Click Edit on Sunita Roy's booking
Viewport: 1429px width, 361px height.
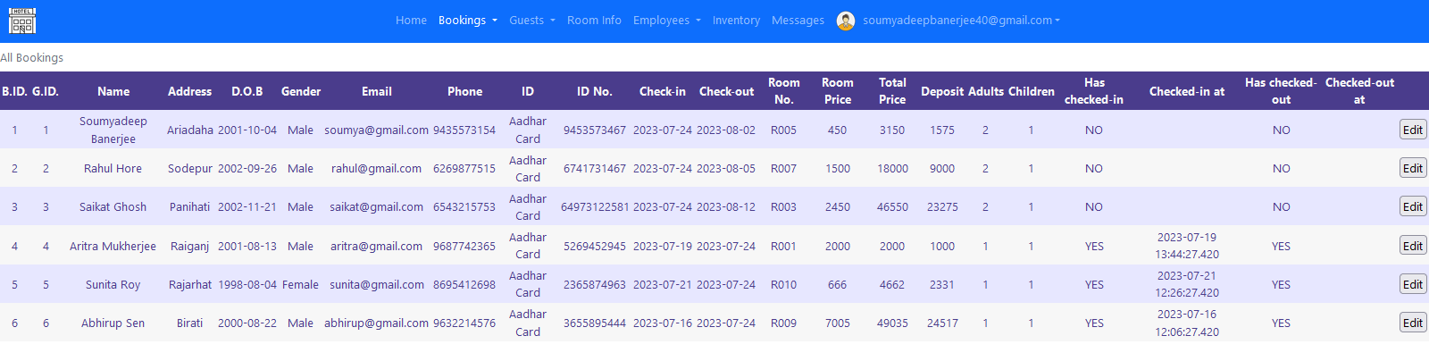[x=1412, y=284]
